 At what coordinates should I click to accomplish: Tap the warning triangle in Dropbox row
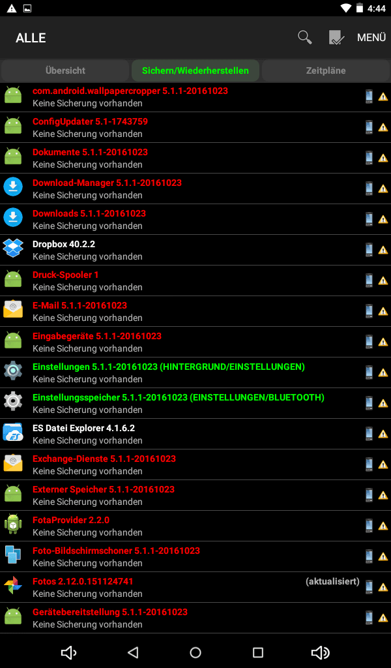click(x=383, y=250)
